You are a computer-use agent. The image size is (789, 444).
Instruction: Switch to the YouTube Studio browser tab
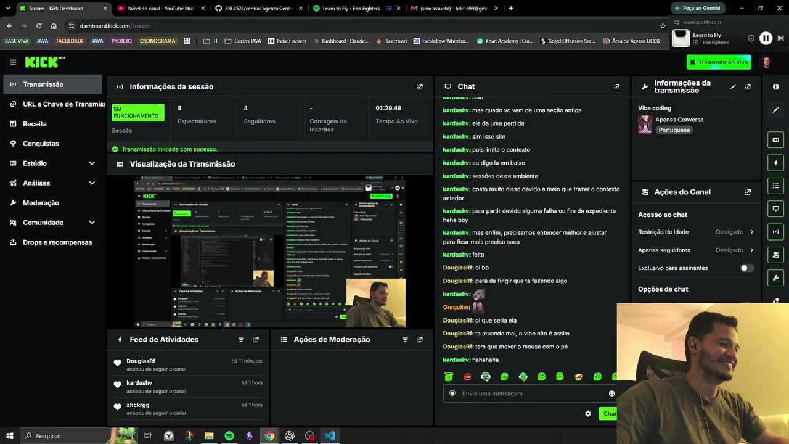[160, 9]
